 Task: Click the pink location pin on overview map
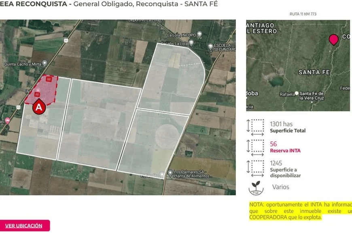(x=333, y=40)
